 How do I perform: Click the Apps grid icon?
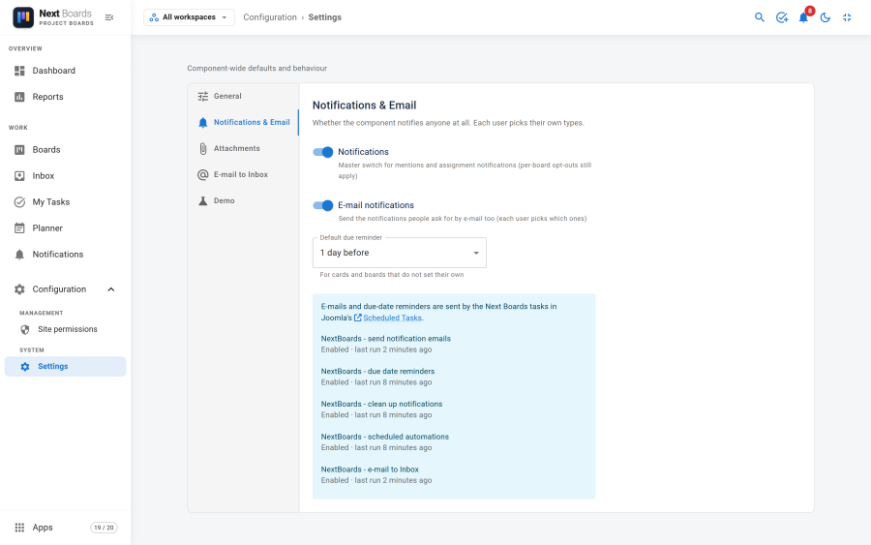[x=19, y=528]
